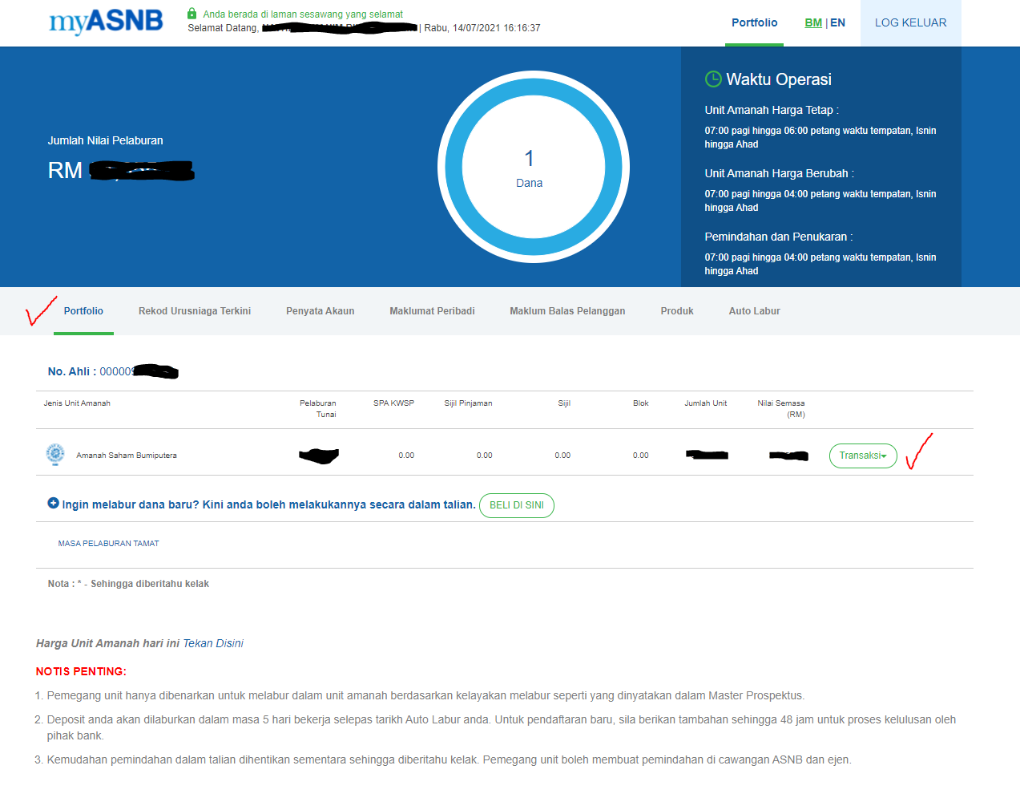Click the myASNB logo
This screenshot has width=1020, height=806.
(x=106, y=22)
